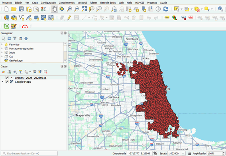Select the GeoPackage item in Navegador
The height and width of the screenshot is (156, 226).
(x=16, y=61)
